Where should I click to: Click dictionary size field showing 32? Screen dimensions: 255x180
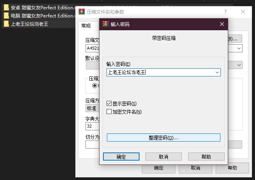pos(93,126)
